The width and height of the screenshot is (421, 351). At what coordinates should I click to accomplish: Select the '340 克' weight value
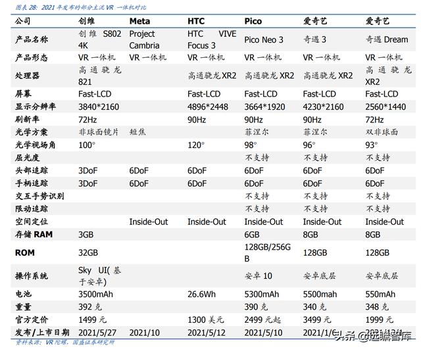coord(314,307)
